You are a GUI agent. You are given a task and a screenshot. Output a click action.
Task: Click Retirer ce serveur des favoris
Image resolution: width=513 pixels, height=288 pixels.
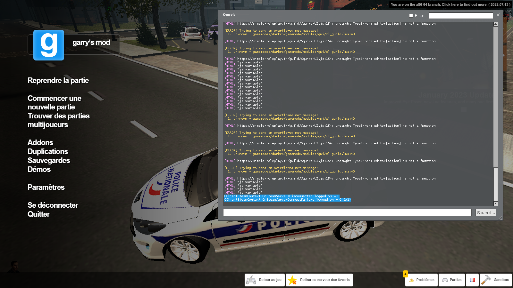click(x=319, y=280)
